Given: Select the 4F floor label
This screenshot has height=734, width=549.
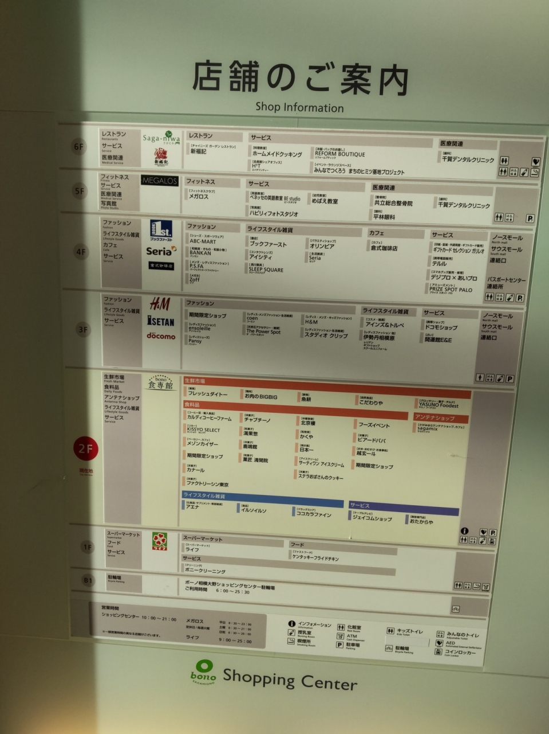Looking at the screenshot, I should 81,252.
